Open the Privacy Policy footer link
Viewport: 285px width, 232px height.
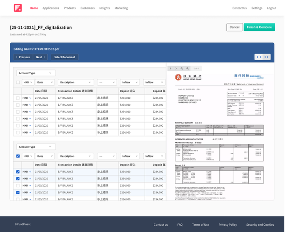coord(228,225)
